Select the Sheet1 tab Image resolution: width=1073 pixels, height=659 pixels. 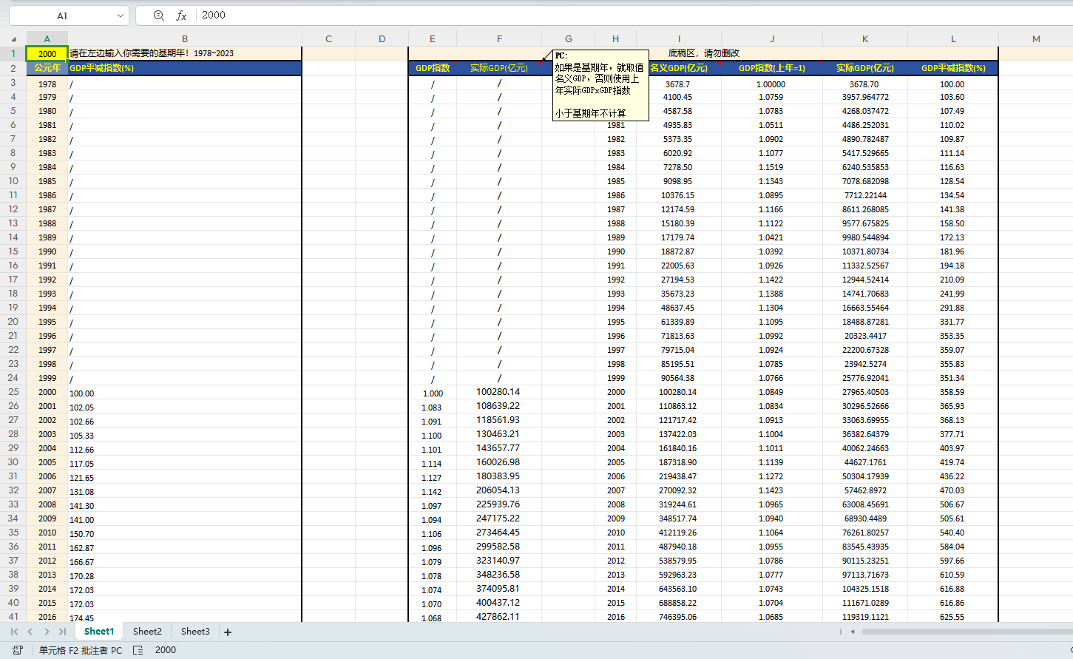click(x=99, y=632)
